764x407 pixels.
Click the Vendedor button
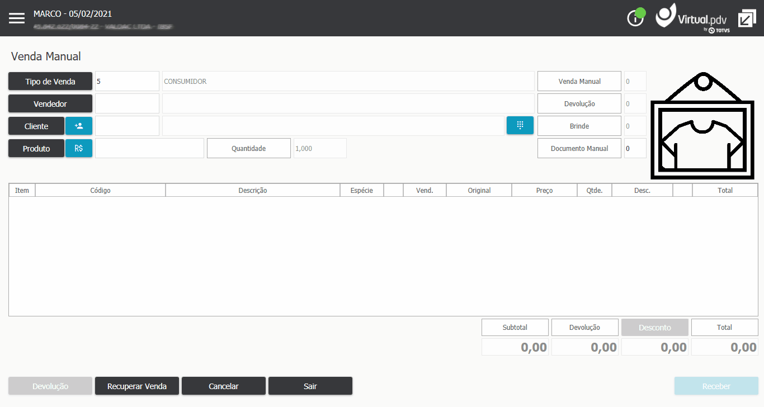coord(50,103)
